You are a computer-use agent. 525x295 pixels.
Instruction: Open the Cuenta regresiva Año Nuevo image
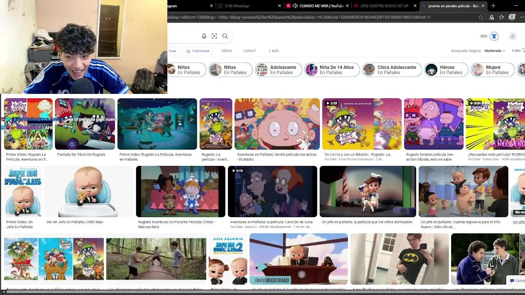point(463,191)
